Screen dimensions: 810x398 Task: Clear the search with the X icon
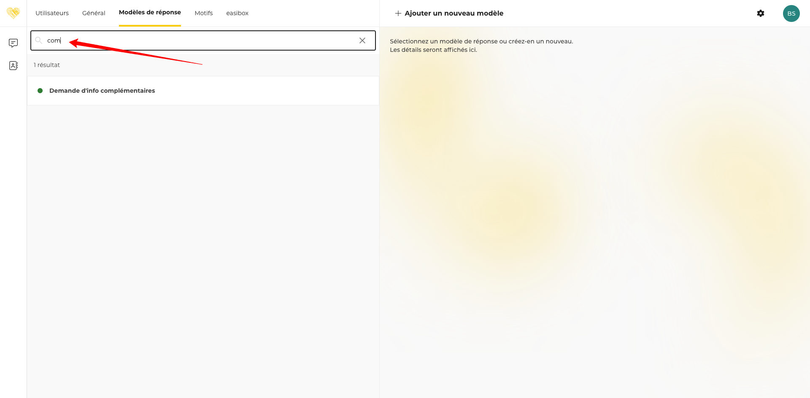tap(362, 40)
